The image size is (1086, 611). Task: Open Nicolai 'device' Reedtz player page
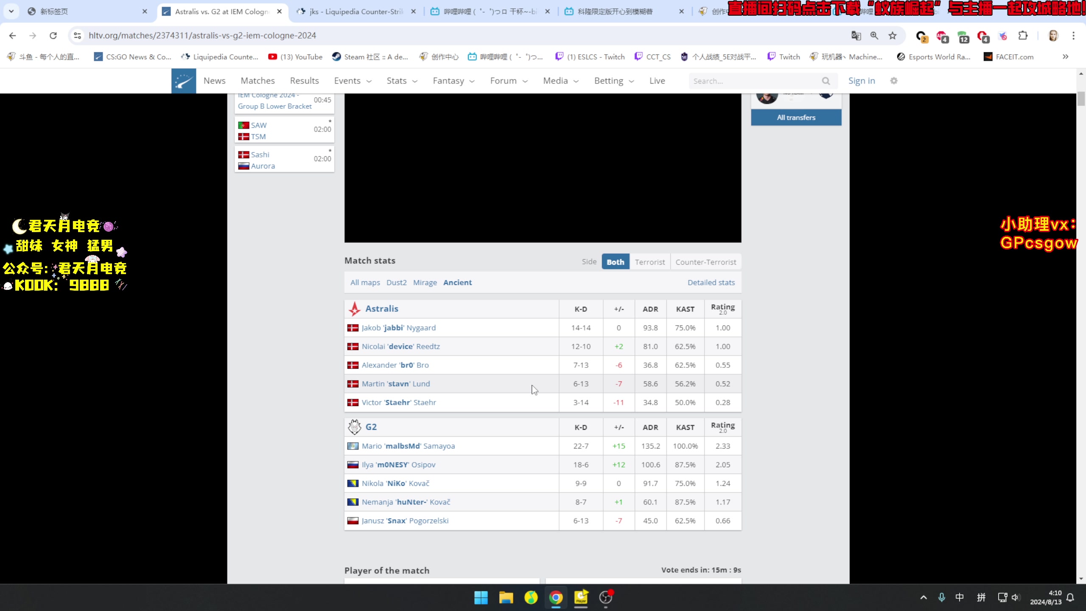tap(400, 346)
